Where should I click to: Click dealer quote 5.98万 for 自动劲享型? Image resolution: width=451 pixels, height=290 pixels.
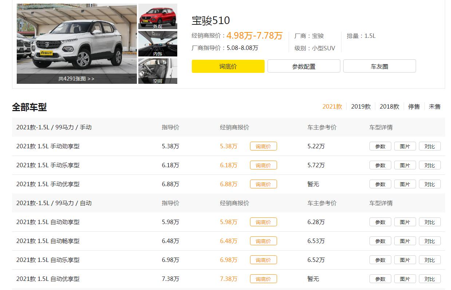pos(229,222)
